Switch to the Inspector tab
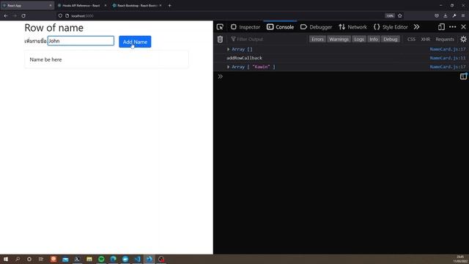 245,27
